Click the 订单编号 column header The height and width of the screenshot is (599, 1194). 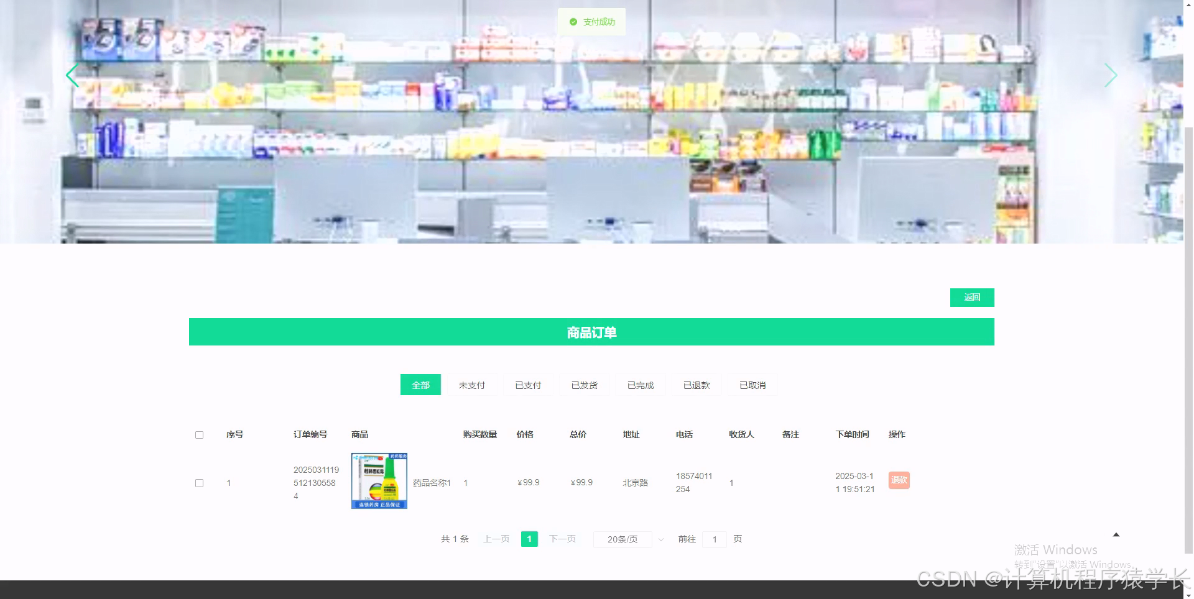coord(310,434)
